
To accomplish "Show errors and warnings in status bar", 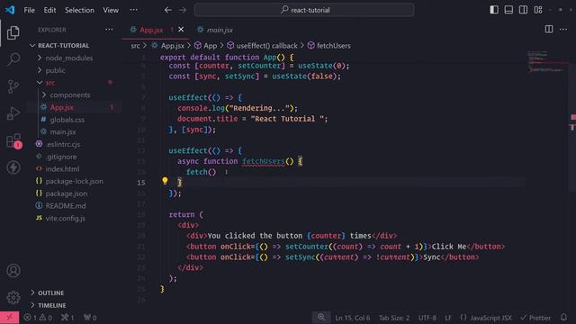I will pos(38,318).
